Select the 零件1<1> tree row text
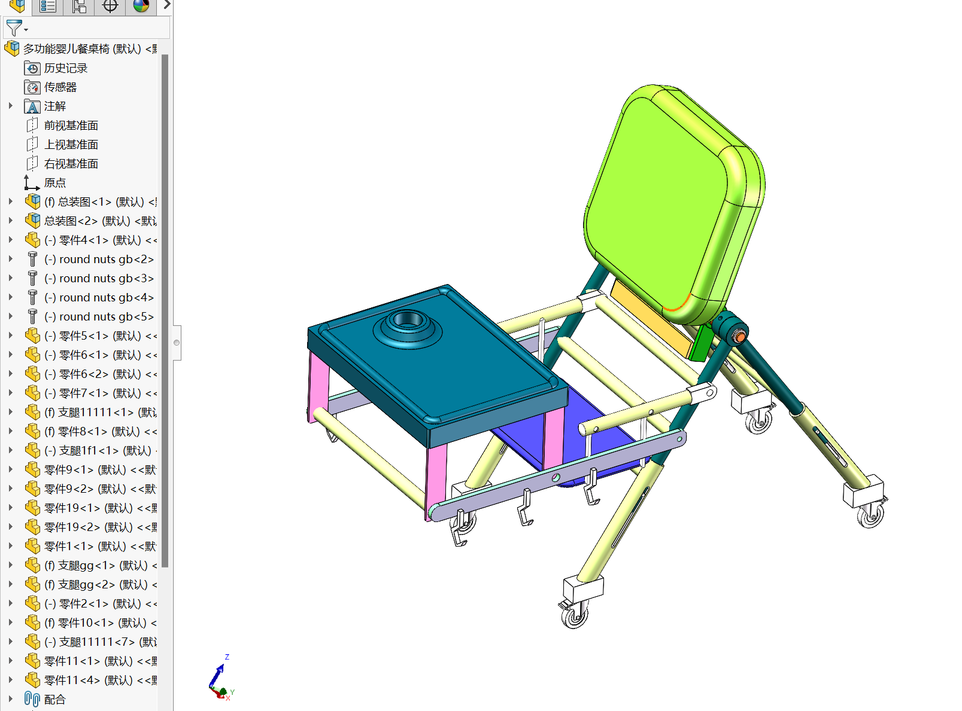Image resolution: width=962 pixels, height=711 pixels. point(100,546)
